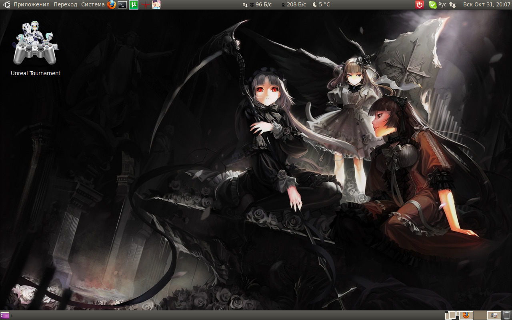Select the Firefox workspace in the bottom panel

466,315
